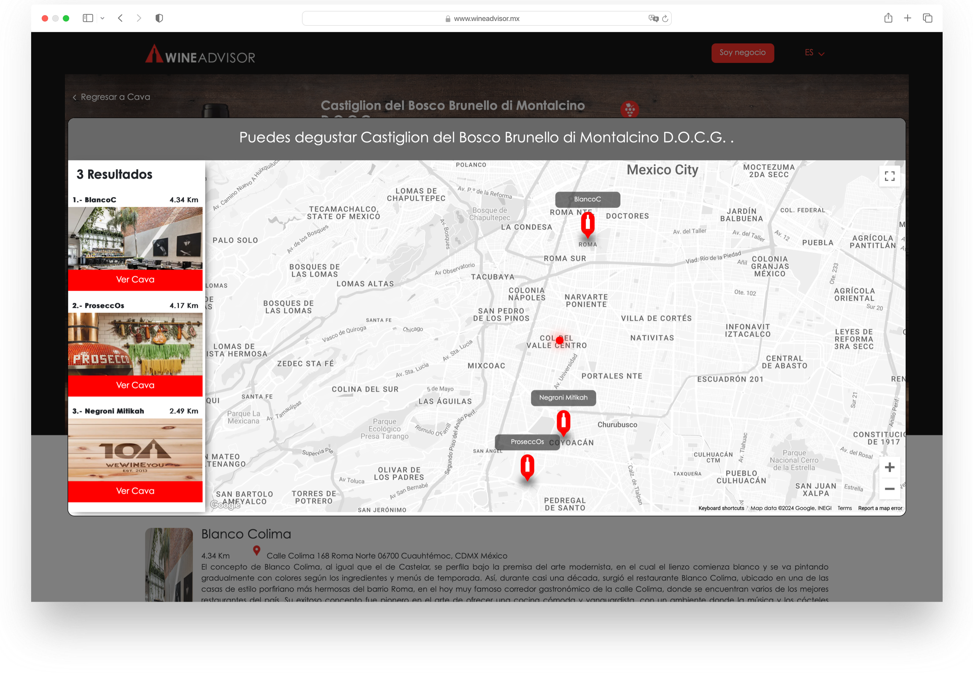Click the red bottle marker under ProseccOs label

click(527, 467)
